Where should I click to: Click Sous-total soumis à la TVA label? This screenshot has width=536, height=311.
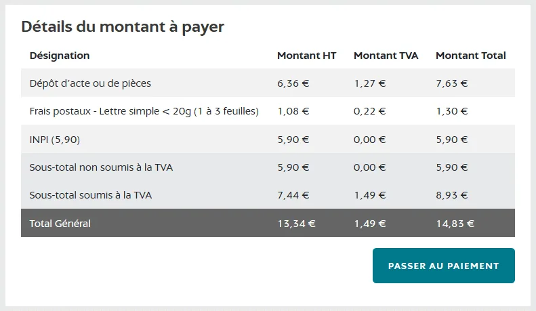[91, 195]
